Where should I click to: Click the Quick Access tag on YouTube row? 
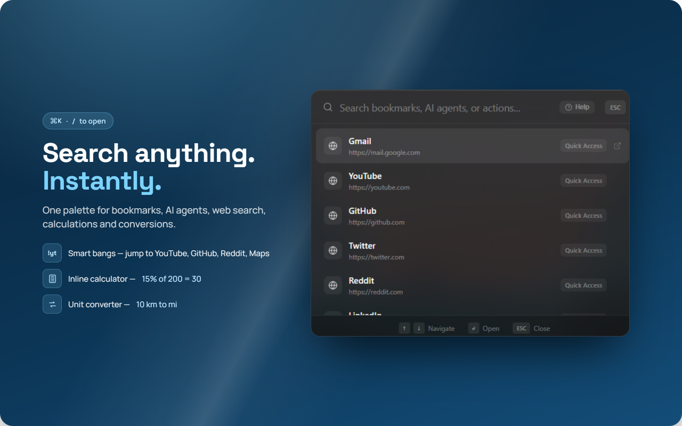point(583,181)
